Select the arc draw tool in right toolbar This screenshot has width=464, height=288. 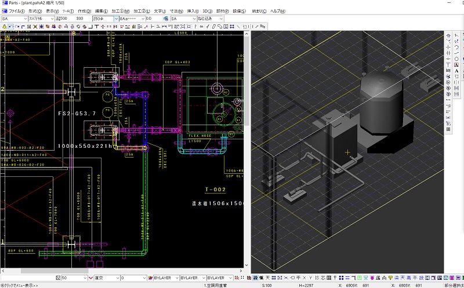click(x=456, y=47)
